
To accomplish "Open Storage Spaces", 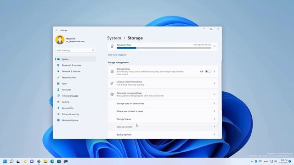I will click(x=163, y=119).
